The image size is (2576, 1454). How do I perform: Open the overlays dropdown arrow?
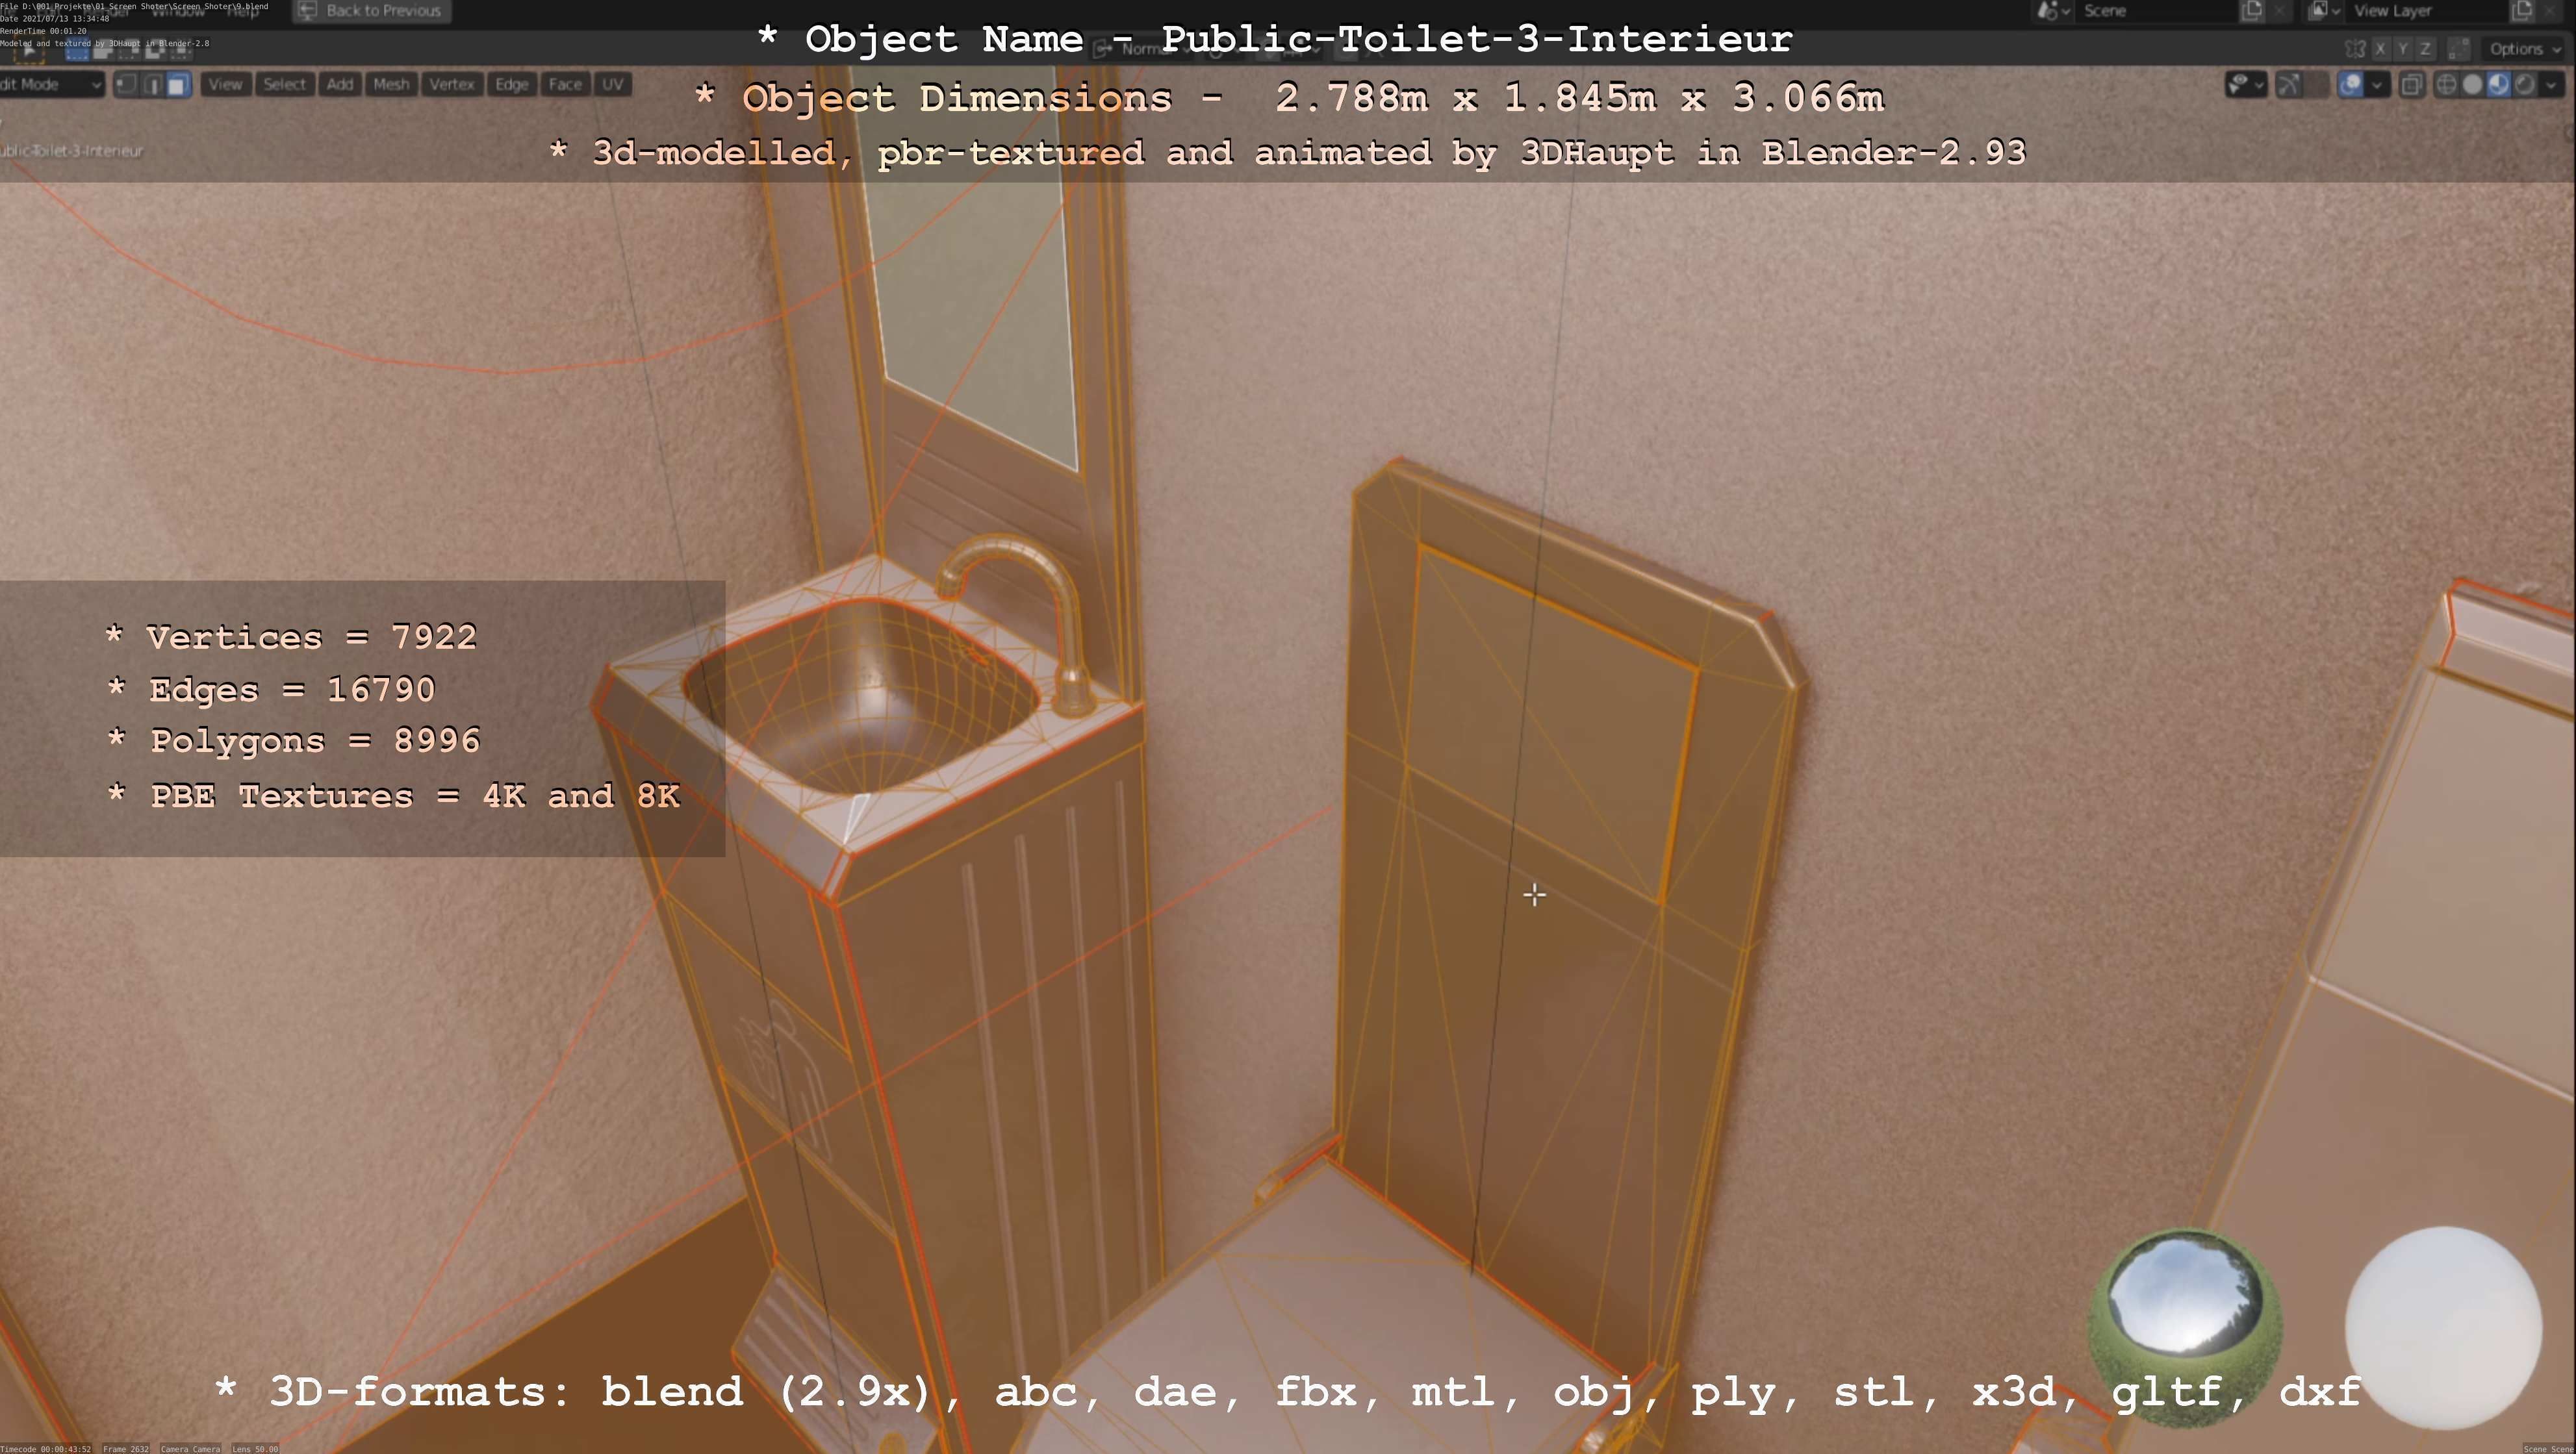(x=2377, y=85)
